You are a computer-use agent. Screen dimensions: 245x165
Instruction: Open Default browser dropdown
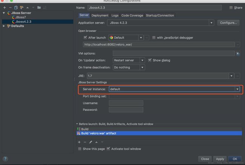click(x=141, y=38)
